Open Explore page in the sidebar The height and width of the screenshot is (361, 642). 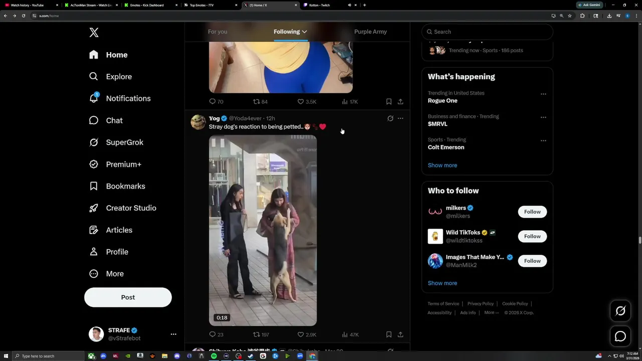tap(111, 77)
